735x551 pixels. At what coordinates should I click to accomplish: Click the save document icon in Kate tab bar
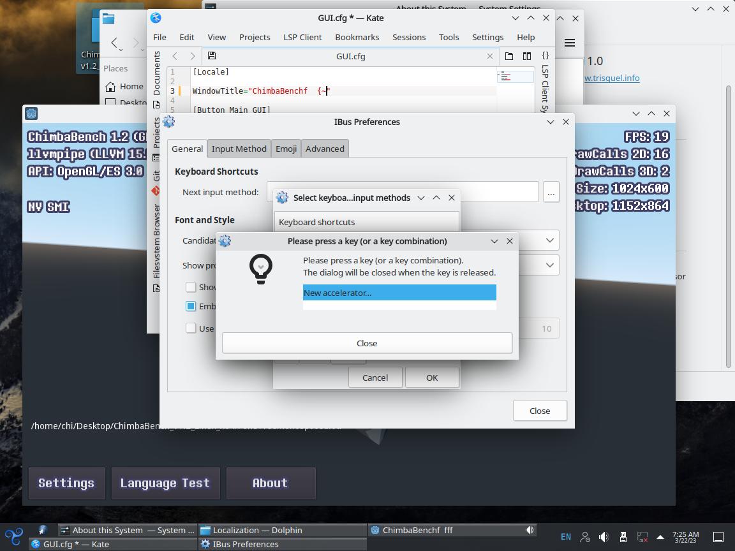[212, 55]
